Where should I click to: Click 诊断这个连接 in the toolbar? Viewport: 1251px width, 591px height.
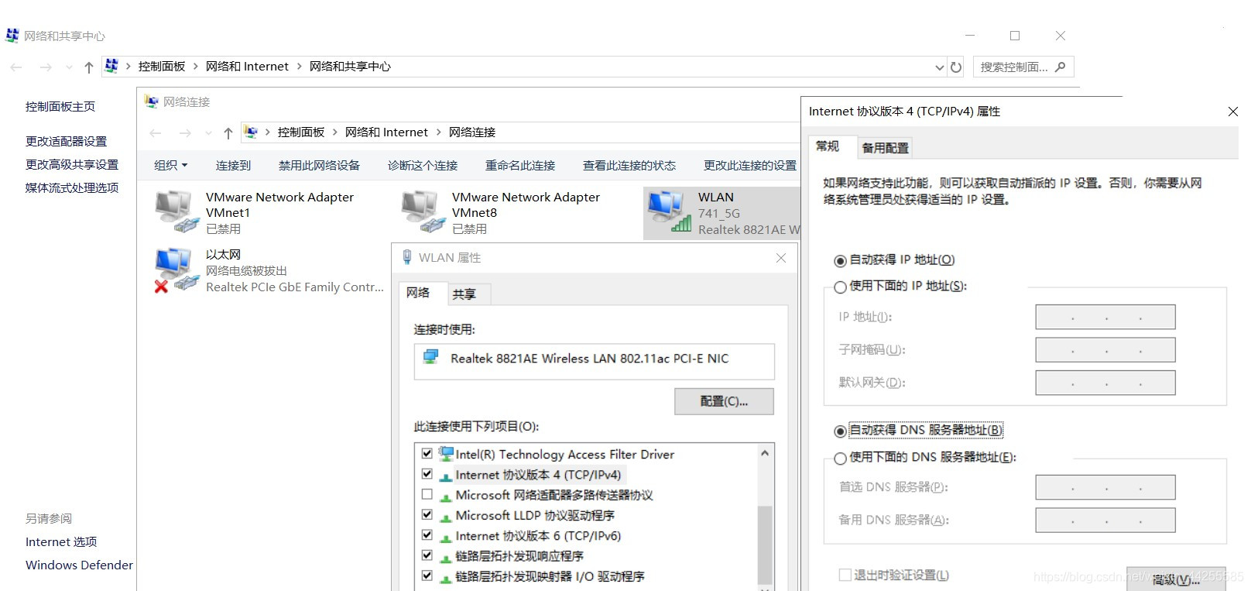click(423, 165)
